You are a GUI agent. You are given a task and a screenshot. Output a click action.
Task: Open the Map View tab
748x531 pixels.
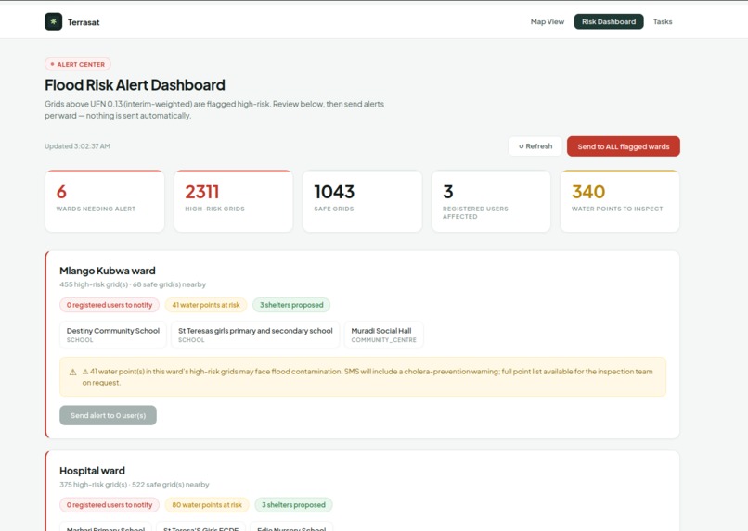point(548,21)
